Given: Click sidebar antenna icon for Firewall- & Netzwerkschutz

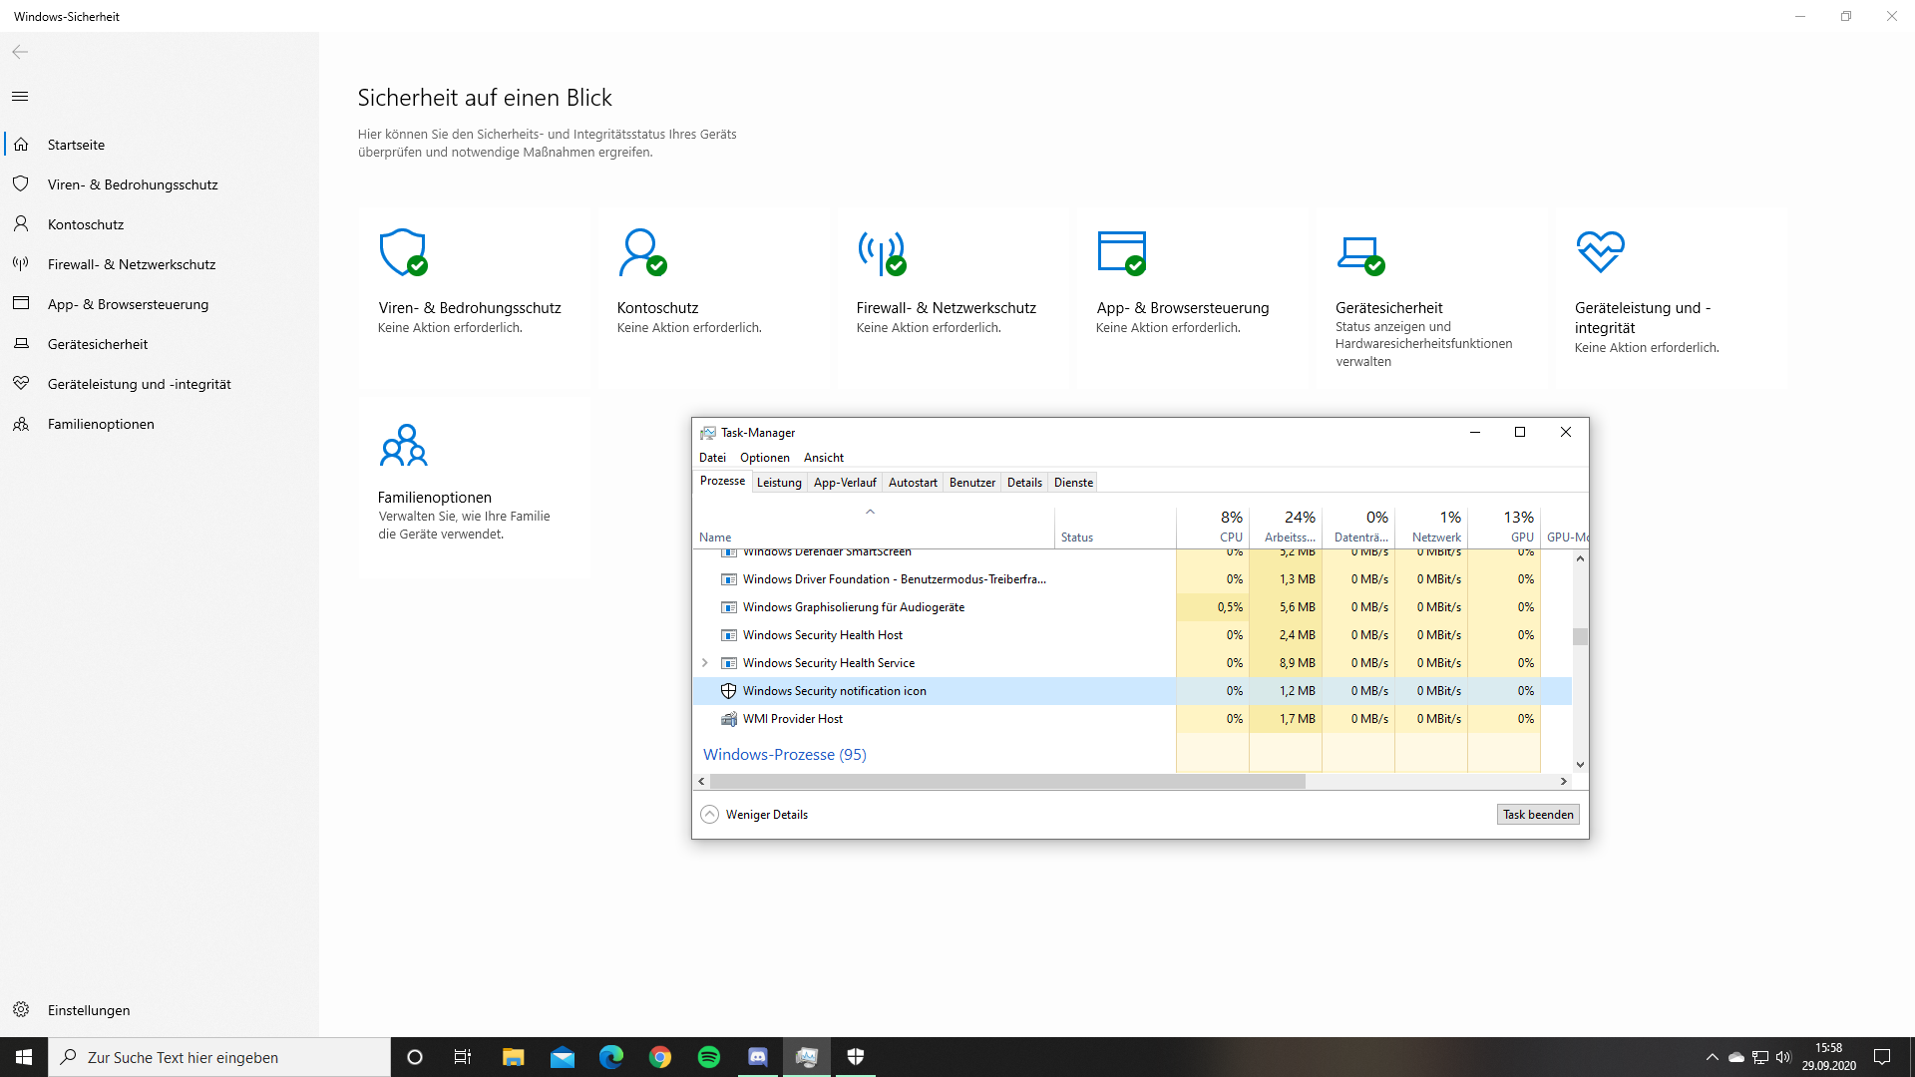Looking at the screenshot, I should [x=21, y=264].
